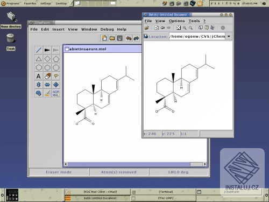Open file icon in Batik toolbar

147,28
